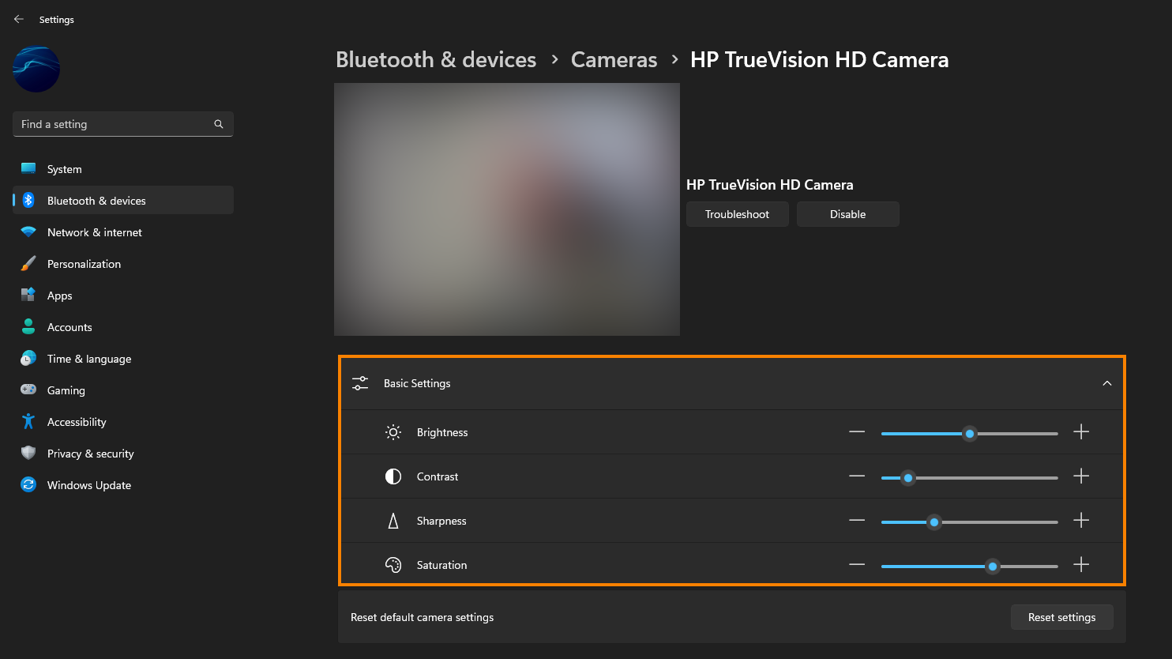
Task: Click the Brightness slider handle
Action: 970,433
